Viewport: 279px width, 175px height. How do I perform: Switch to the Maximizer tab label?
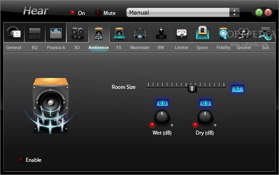(x=139, y=48)
